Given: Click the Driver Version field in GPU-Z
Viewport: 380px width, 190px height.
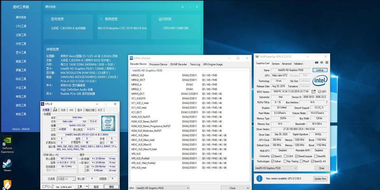Looking at the screenshot, I should [299, 129].
